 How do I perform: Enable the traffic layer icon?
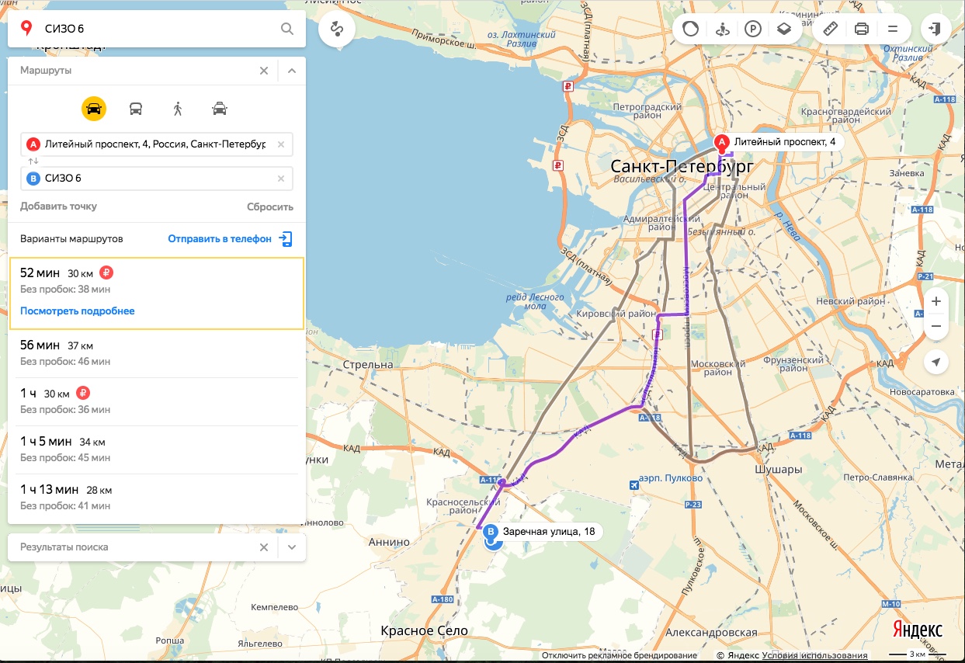point(690,30)
